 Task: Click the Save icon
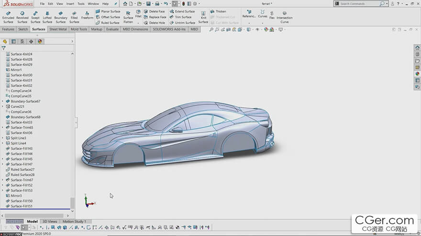click(x=148, y=4)
